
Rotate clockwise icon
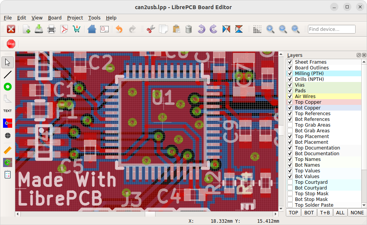[213, 29]
